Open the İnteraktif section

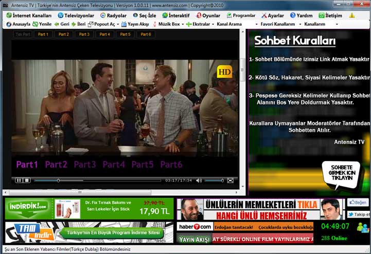176,15
